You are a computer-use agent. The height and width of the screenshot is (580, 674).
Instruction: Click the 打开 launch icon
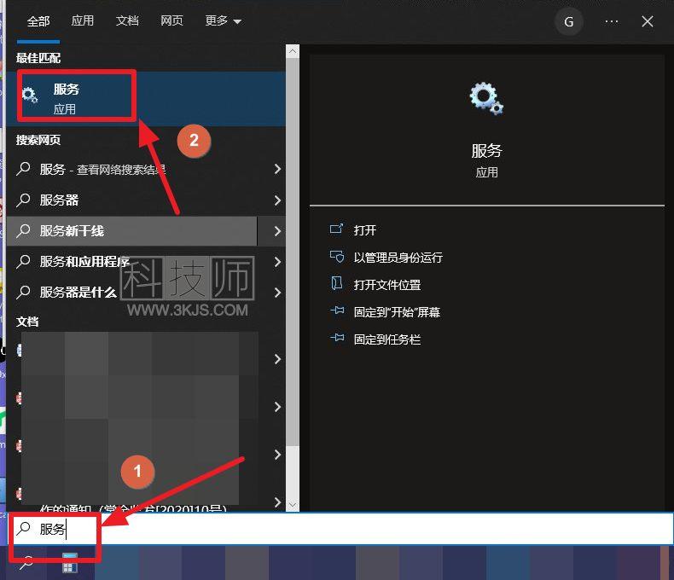336,229
